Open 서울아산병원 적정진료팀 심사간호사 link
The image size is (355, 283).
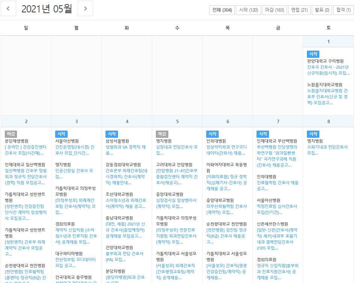[x=277, y=209]
